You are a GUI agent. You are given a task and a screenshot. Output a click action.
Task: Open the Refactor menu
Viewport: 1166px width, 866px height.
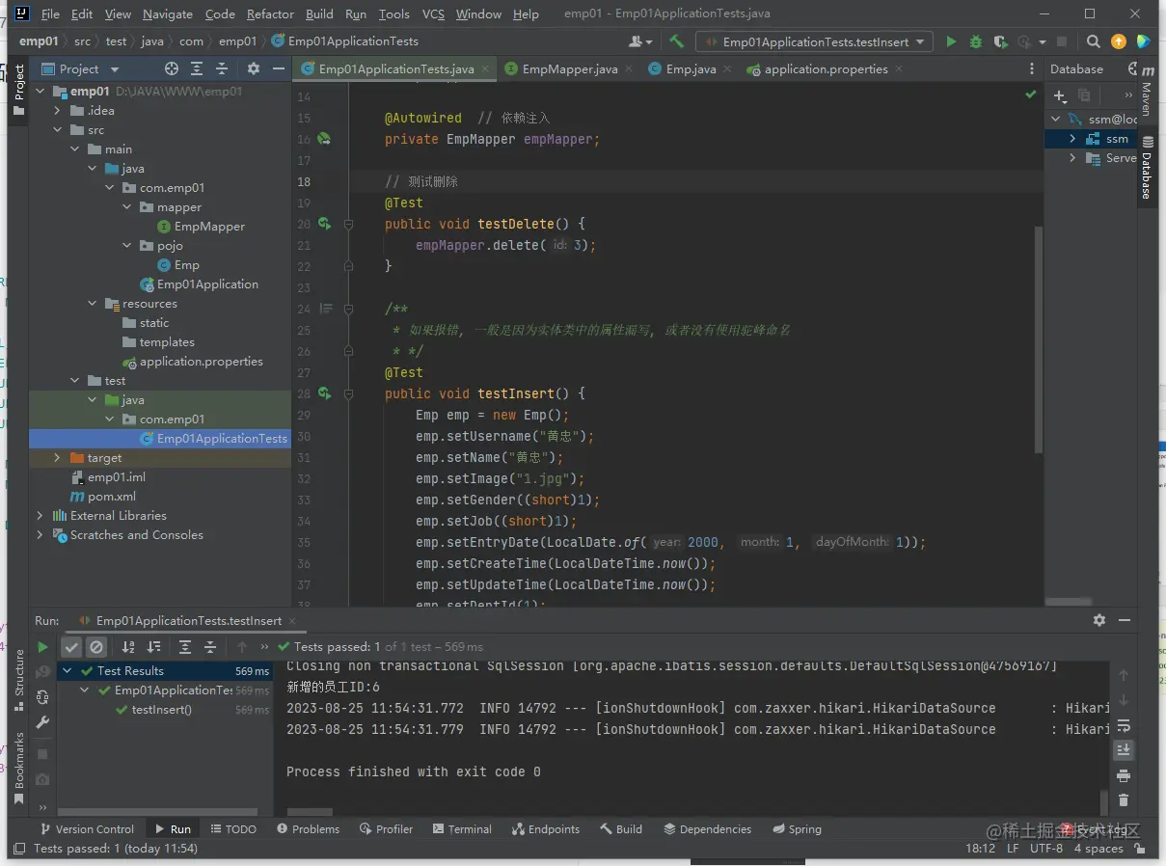270,14
